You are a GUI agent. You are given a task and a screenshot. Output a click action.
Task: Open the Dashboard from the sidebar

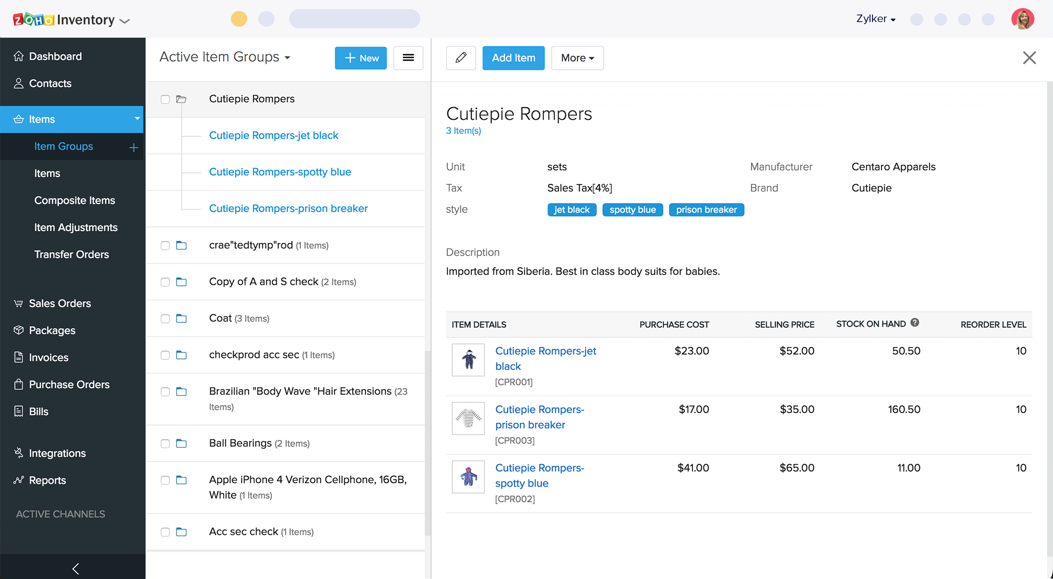pyautogui.click(x=55, y=56)
